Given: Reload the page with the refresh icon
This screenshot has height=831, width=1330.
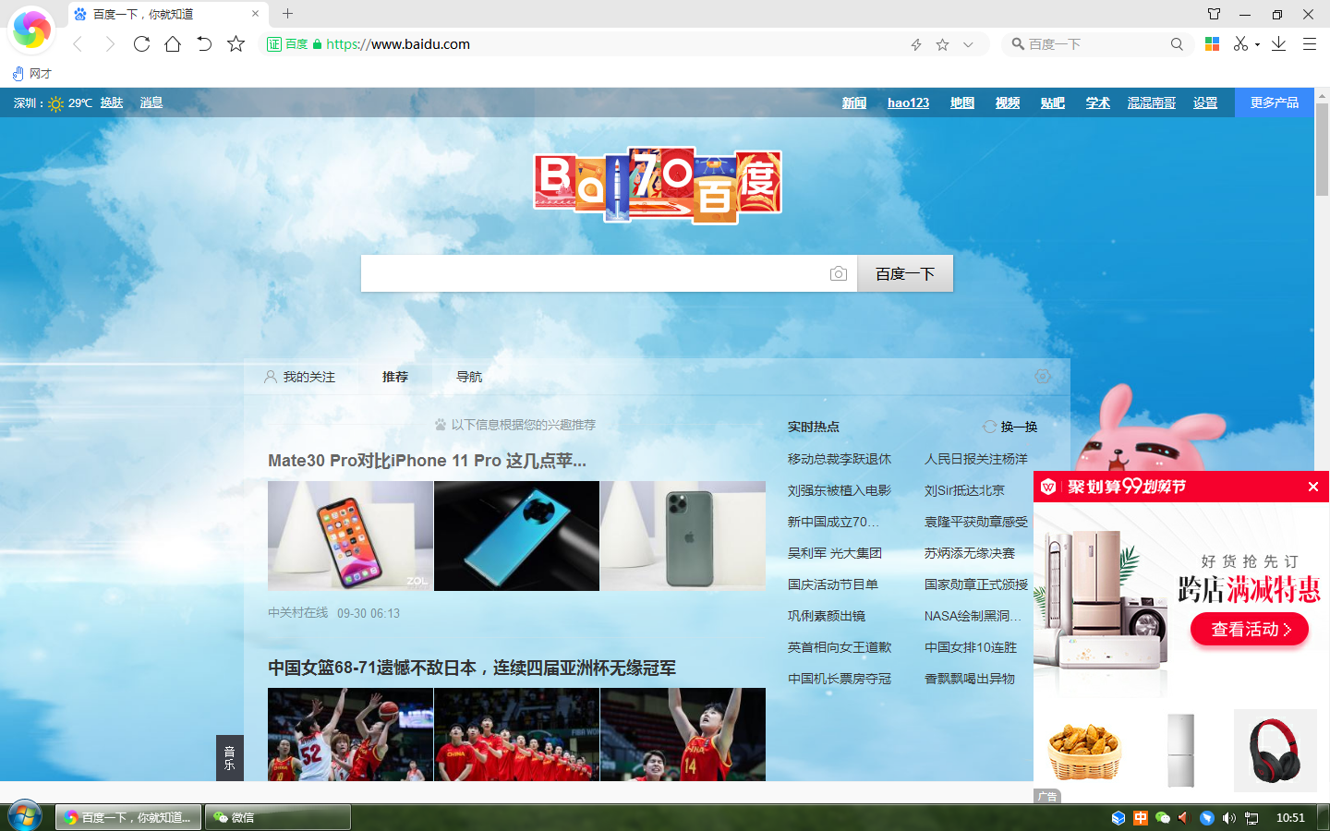Looking at the screenshot, I should (141, 43).
